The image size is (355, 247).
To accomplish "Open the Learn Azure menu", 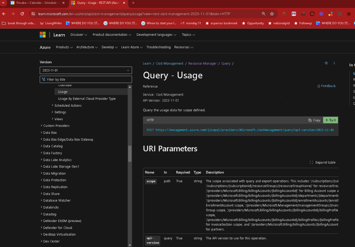I will click(x=132, y=47).
